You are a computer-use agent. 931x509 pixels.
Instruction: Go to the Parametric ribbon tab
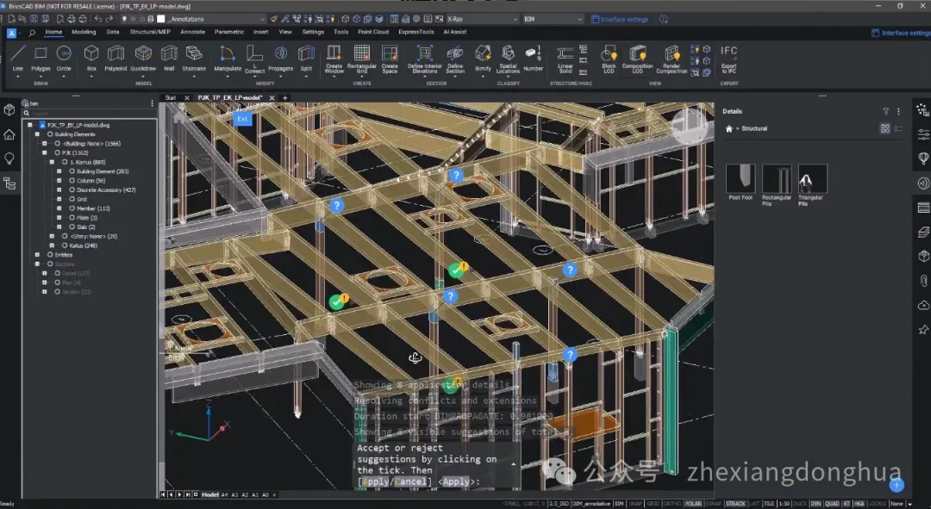pos(229,32)
